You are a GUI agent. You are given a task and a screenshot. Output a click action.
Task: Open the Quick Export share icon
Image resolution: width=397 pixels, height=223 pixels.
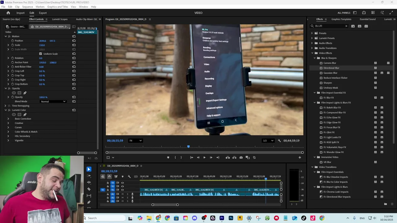pyautogui.click(x=364, y=13)
